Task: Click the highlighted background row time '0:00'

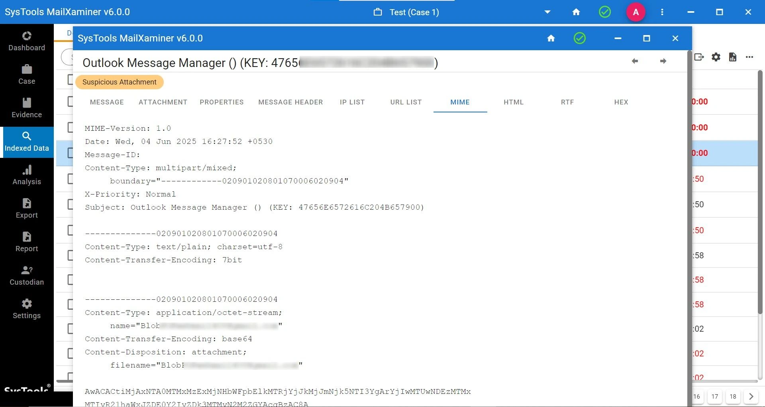Action: [700, 153]
